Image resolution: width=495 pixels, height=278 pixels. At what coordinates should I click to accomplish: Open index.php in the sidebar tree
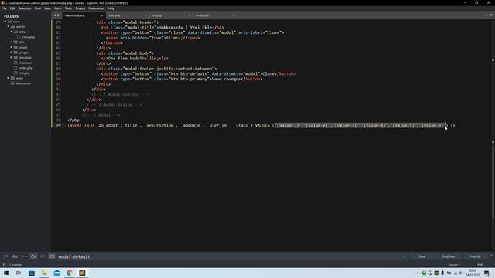(x=26, y=68)
